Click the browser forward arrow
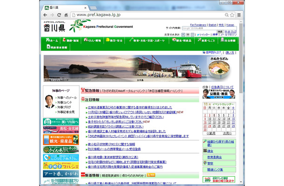 [x=52, y=15]
